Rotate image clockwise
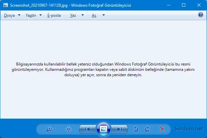The image size is (207, 138). [x=147, y=129]
